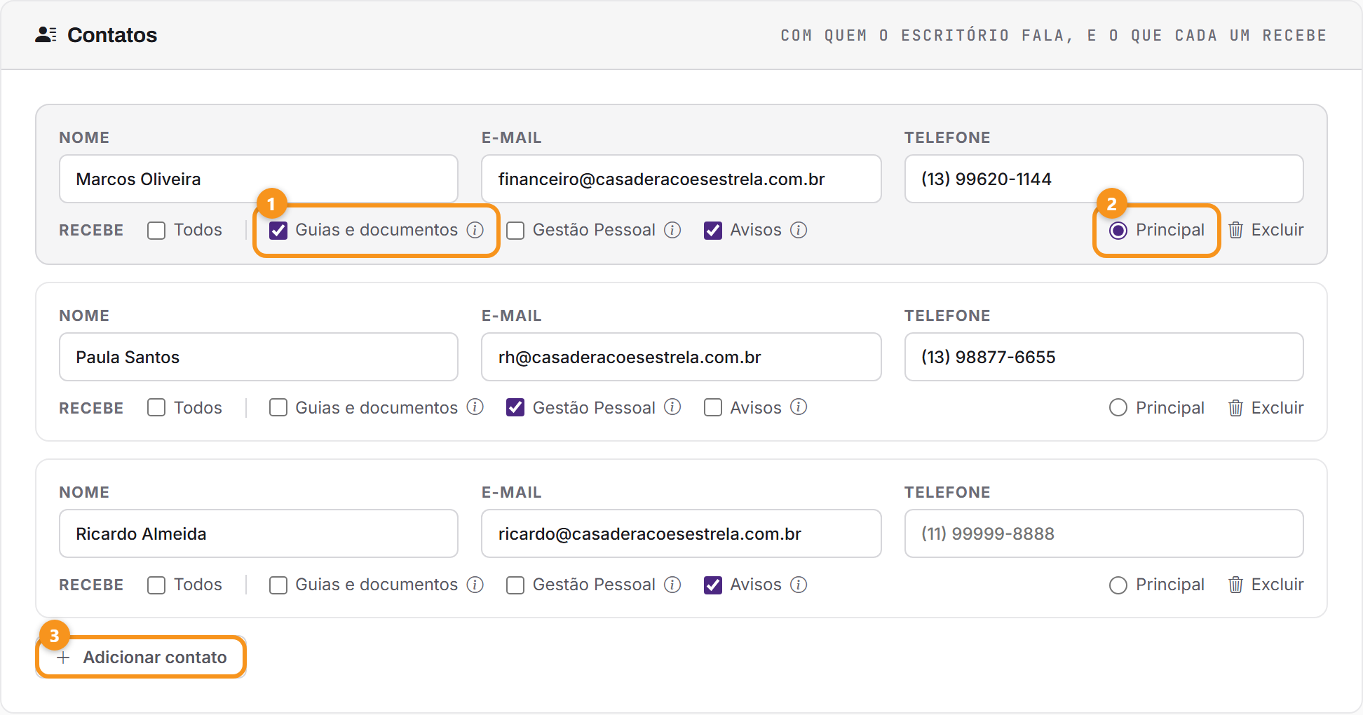This screenshot has width=1363, height=715.
Task: Open info icon for Guias e documentos, Ricardo row
Action: point(475,585)
